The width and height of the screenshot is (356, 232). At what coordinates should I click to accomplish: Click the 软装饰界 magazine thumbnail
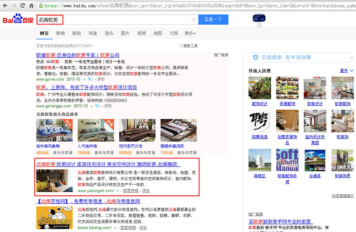coord(342,160)
